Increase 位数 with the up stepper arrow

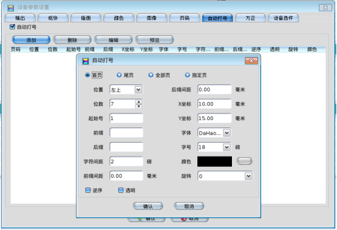pos(139,102)
